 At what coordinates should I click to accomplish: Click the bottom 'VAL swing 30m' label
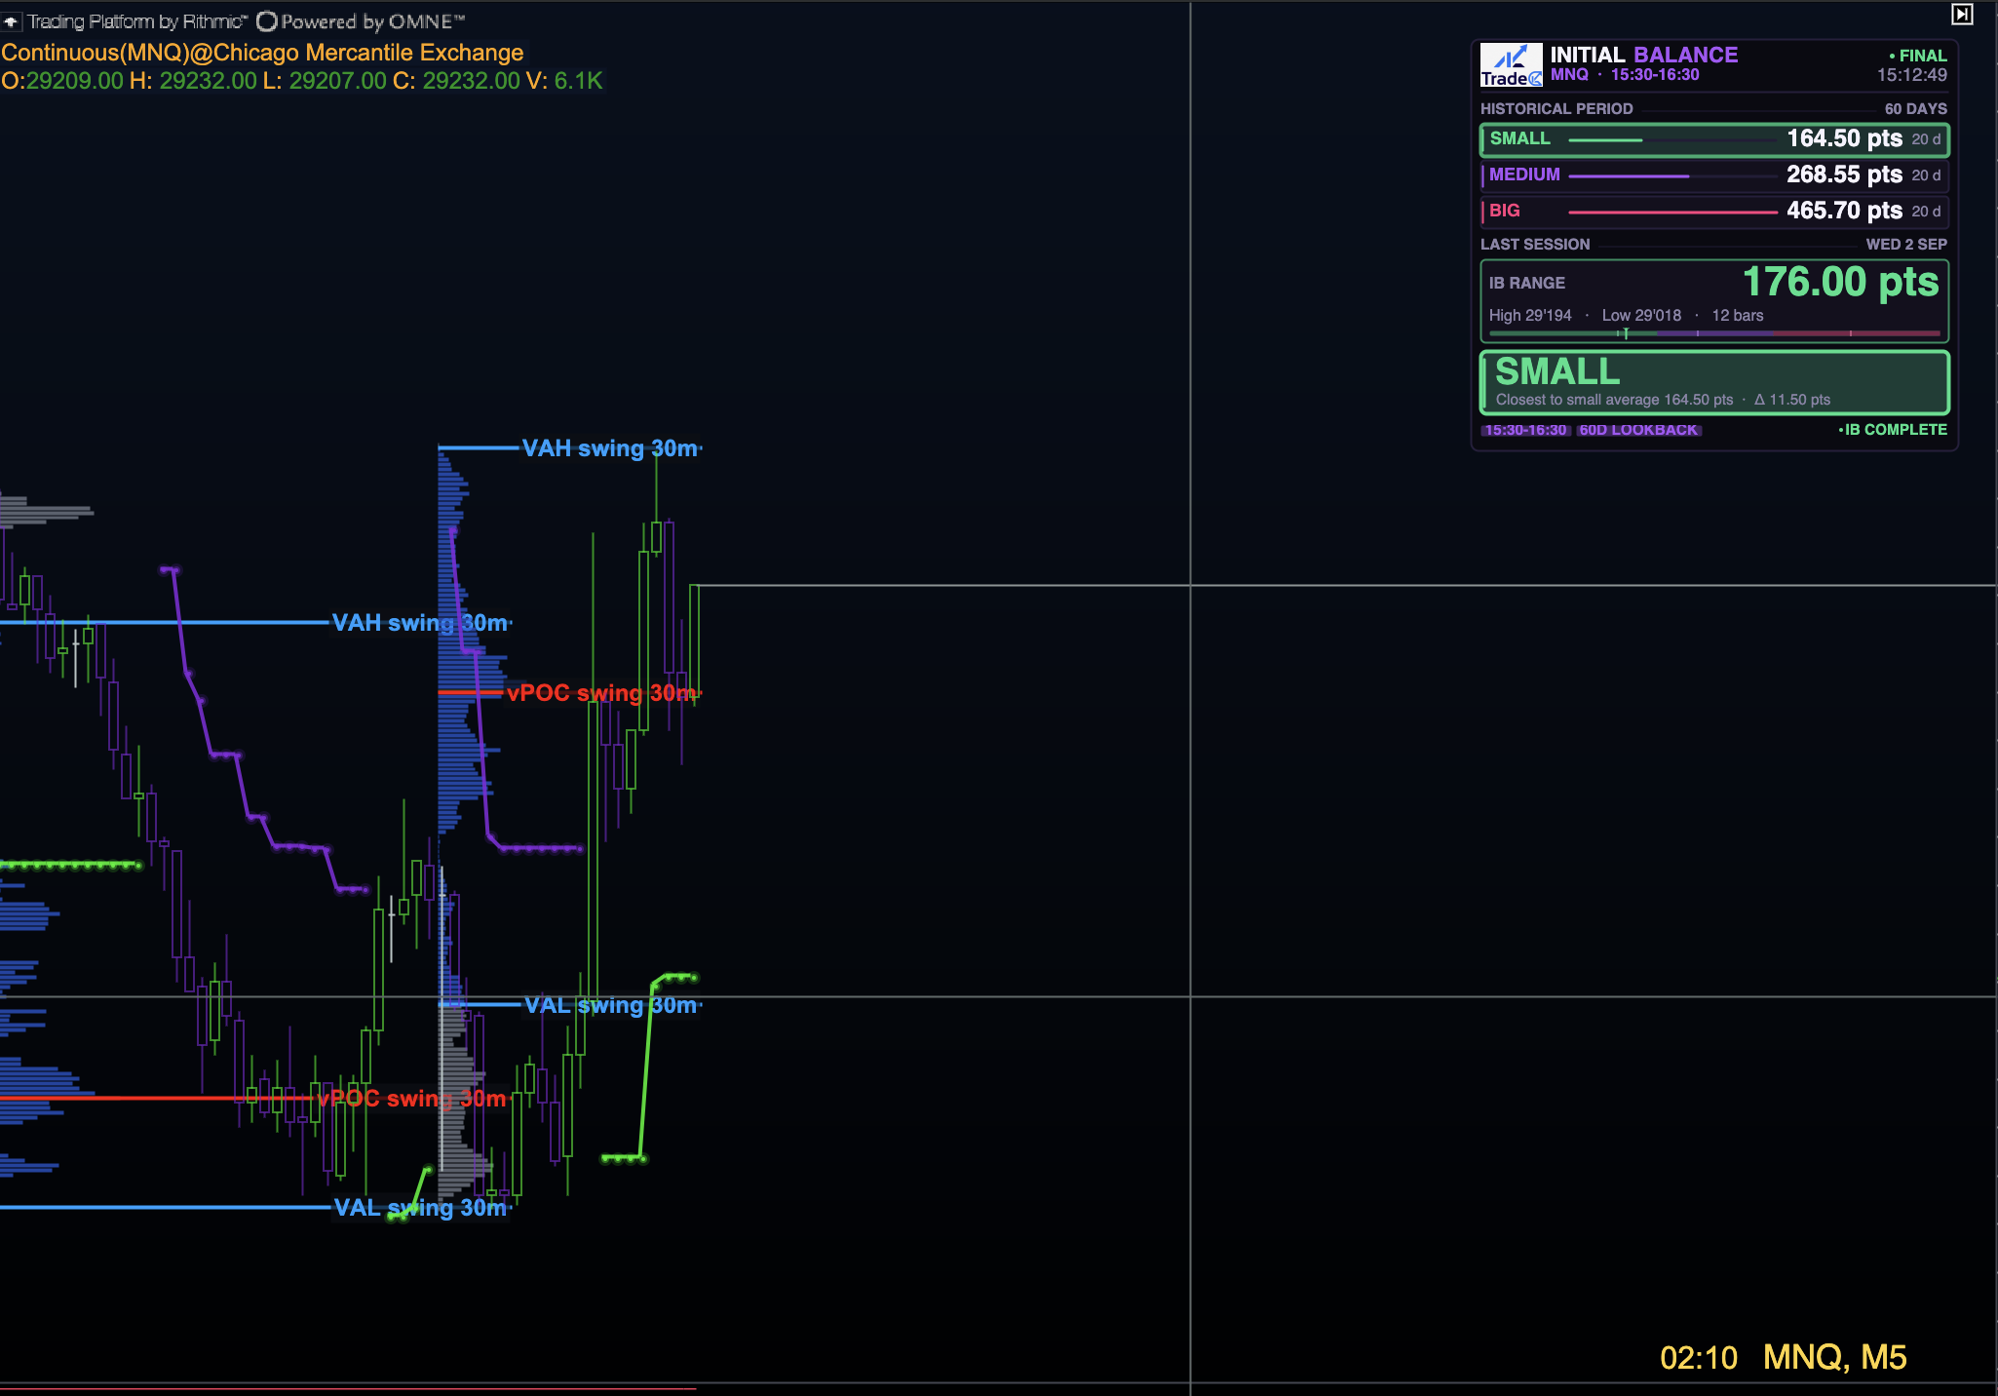[421, 1208]
